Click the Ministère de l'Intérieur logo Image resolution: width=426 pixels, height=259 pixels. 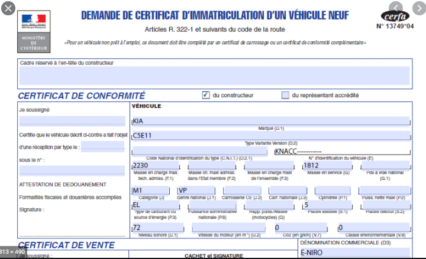click(34, 32)
